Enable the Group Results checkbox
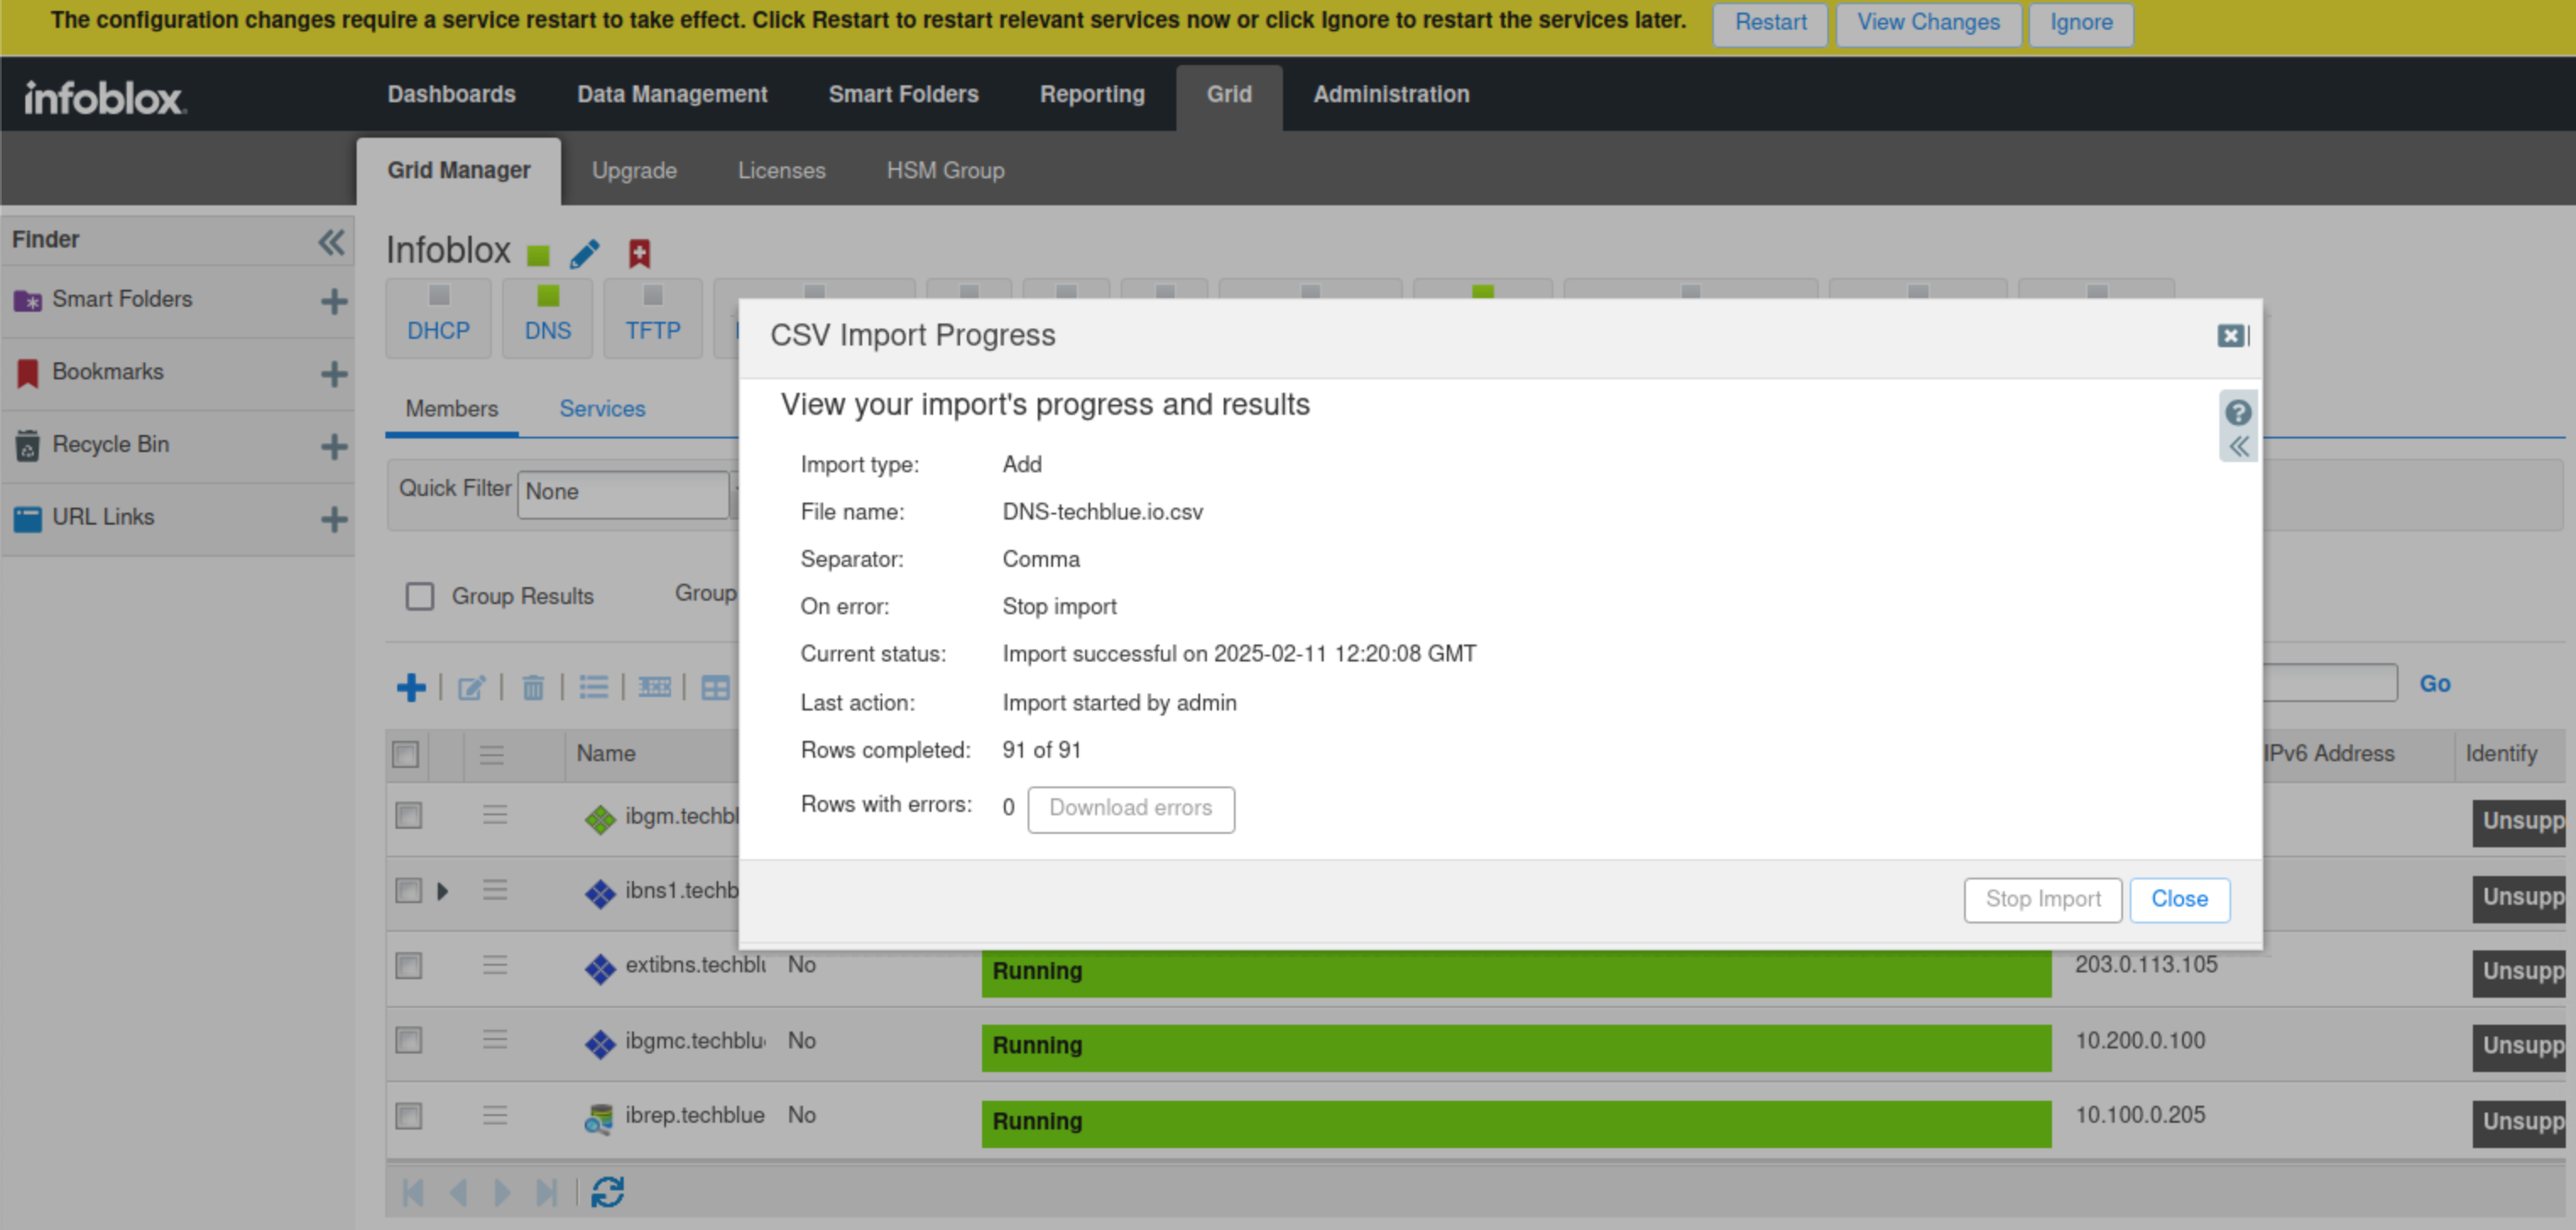 click(x=420, y=596)
